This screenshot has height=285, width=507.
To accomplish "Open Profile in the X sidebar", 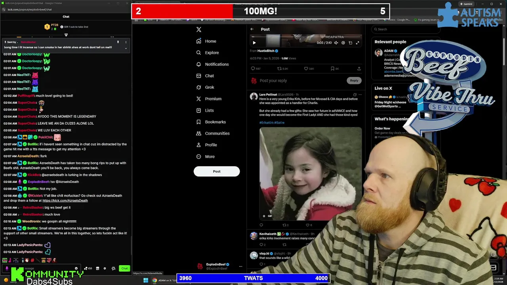I will [x=207, y=145].
